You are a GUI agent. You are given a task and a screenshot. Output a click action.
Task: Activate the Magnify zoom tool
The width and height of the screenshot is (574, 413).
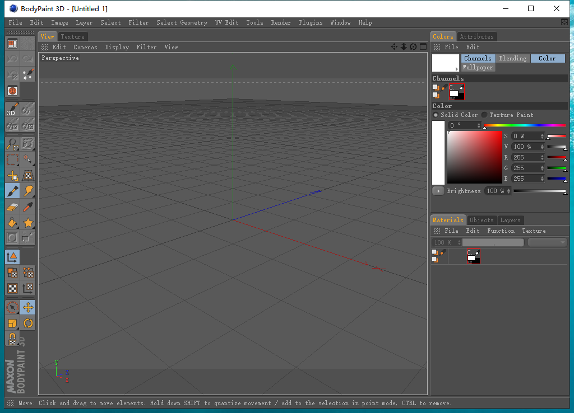[x=12, y=144]
